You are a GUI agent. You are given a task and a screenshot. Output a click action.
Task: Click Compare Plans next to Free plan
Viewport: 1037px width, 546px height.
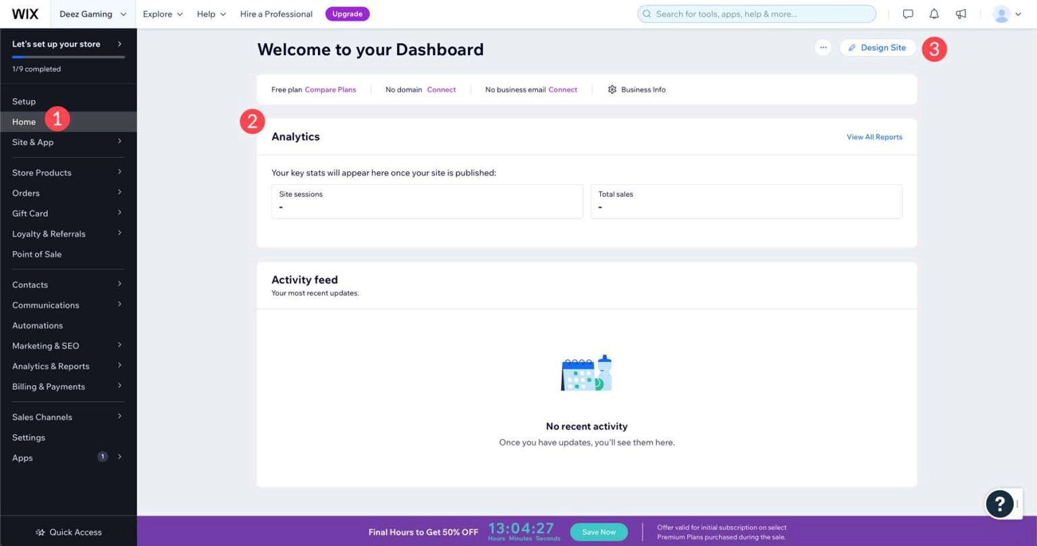(330, 89)
